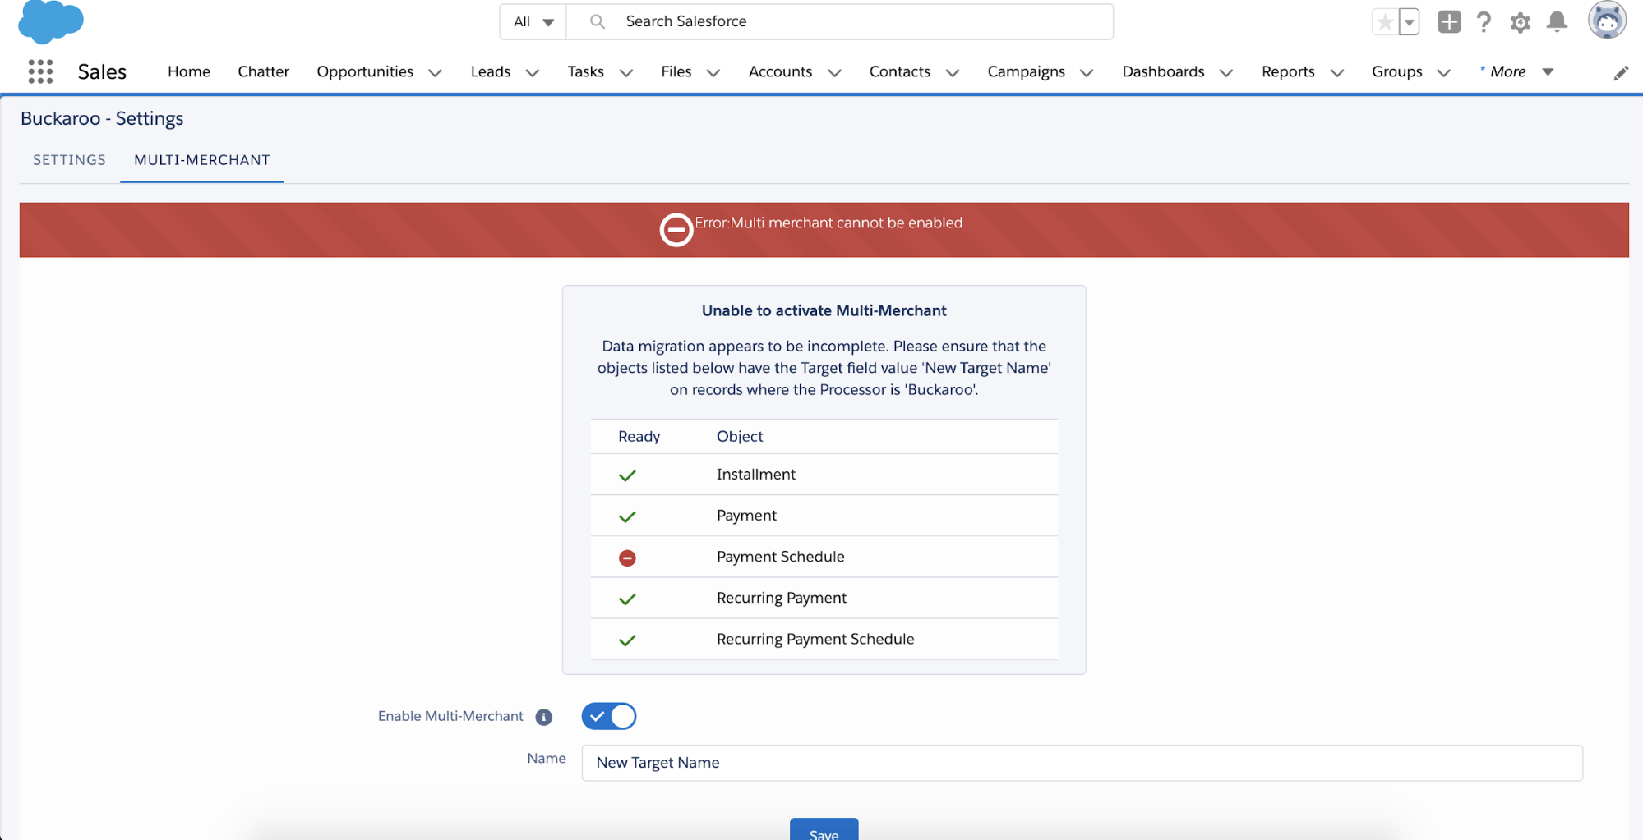Open the global actions plus icon
1643x840 pixels.
1449,22
